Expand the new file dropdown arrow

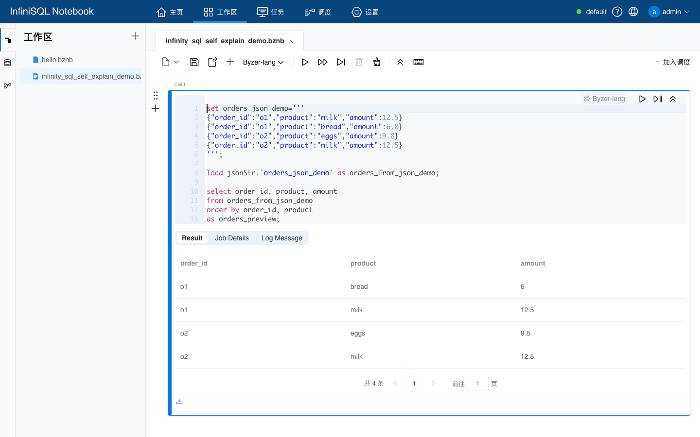point(176,62)
